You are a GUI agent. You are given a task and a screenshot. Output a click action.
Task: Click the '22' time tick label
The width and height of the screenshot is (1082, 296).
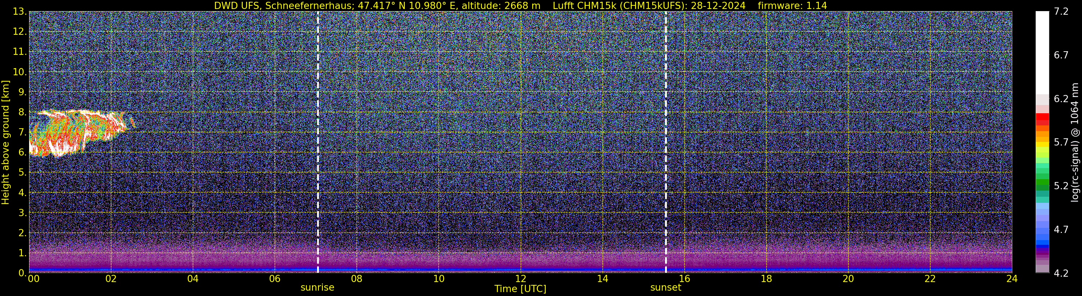click(x=930, y=279)
